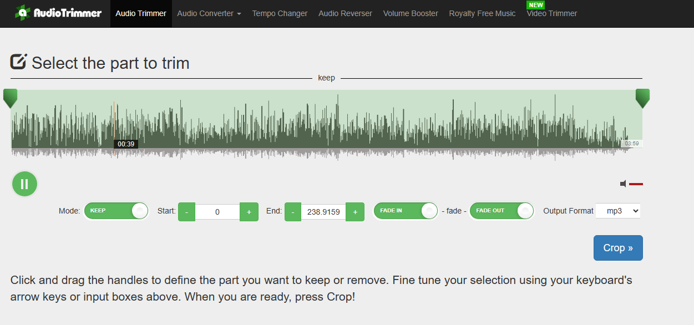Click the End time input field

click(x=323, y=212)
